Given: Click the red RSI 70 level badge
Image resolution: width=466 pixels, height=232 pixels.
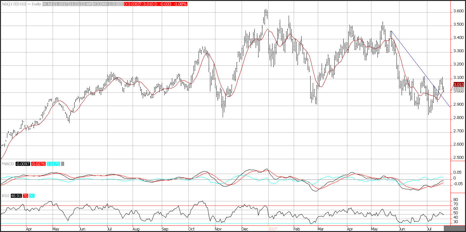Looking at the screenshot, I should (25, 196).
